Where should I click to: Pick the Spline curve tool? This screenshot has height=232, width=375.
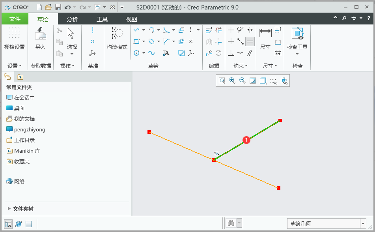[x=151, y=53]
